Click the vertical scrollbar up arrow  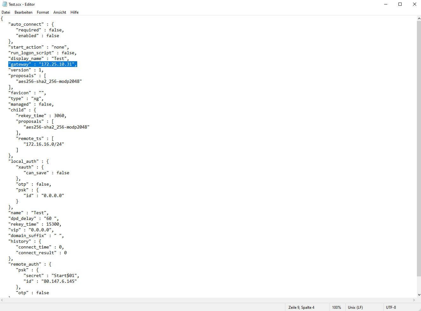pos(419,18)
